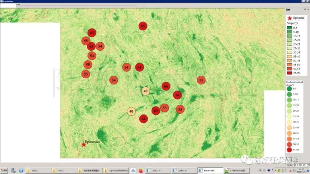Click the 55-90 predicted critical slope circle
The image size is (310, 174).
pos(289,150)
